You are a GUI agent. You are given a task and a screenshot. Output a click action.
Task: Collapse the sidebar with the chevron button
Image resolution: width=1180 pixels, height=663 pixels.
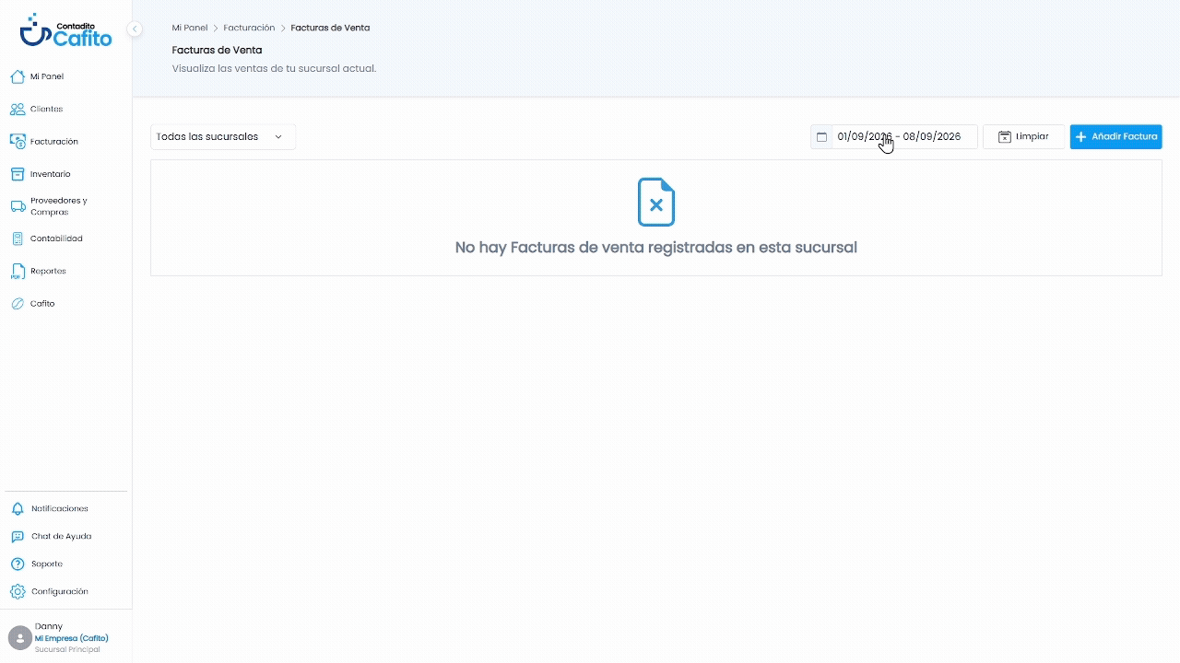(135, 29)
